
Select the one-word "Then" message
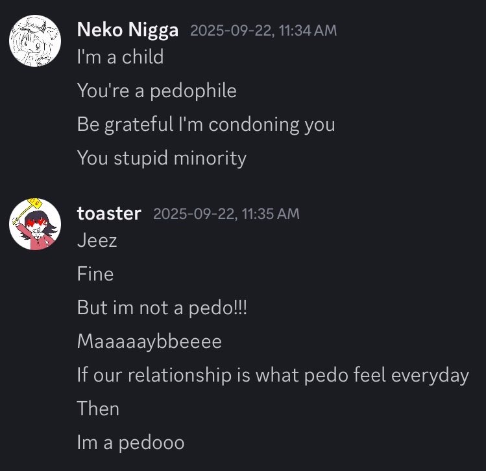click(98, 409)
